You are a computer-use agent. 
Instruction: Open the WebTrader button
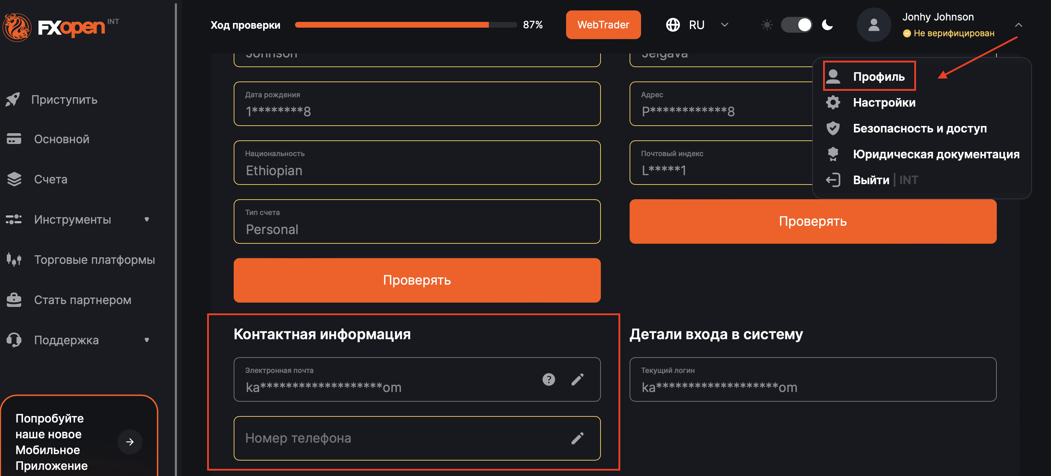pos(603,25)
